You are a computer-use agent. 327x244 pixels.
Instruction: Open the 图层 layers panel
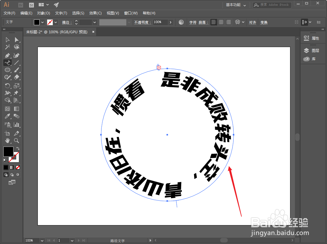pos(312,50)
